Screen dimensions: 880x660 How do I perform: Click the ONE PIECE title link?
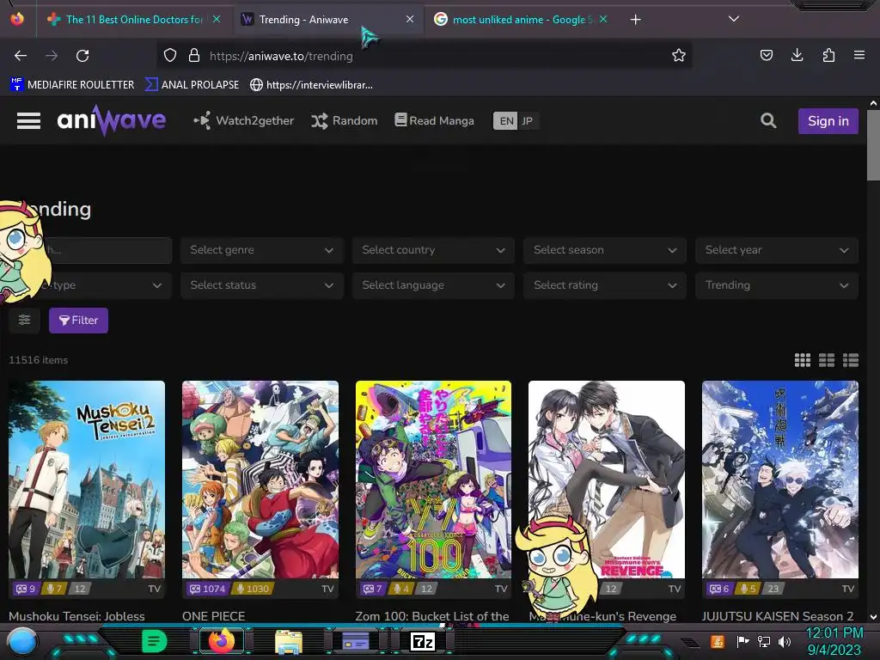(x=213, y=615)
